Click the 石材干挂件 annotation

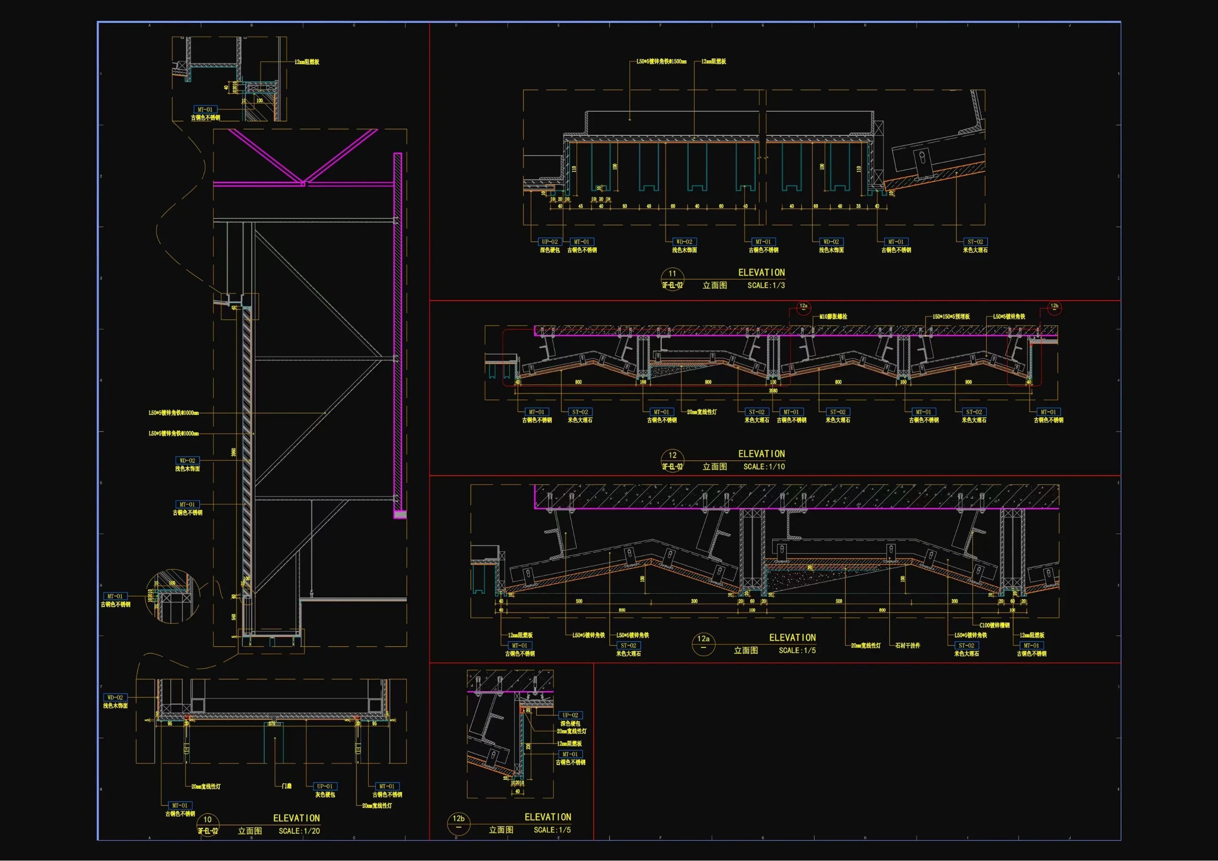[x=907, y=646]
